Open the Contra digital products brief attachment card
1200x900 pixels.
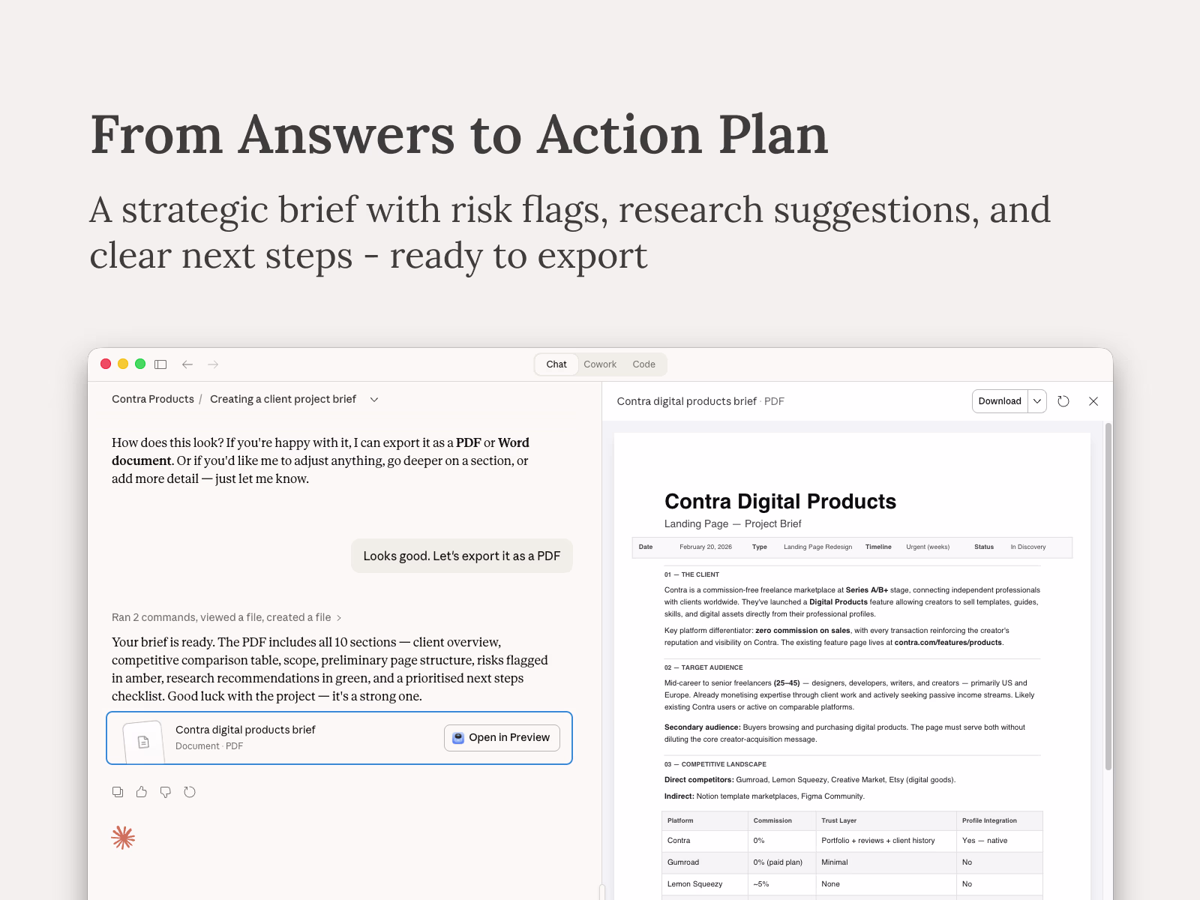(339, 738)
